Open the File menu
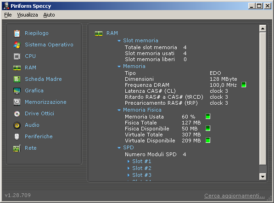This screenshot has width=274, height=203. click(x=8, y=15)
